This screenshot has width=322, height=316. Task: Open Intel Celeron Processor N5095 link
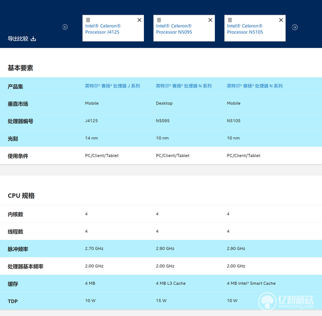pyautogui.click(x=174, y=29)
